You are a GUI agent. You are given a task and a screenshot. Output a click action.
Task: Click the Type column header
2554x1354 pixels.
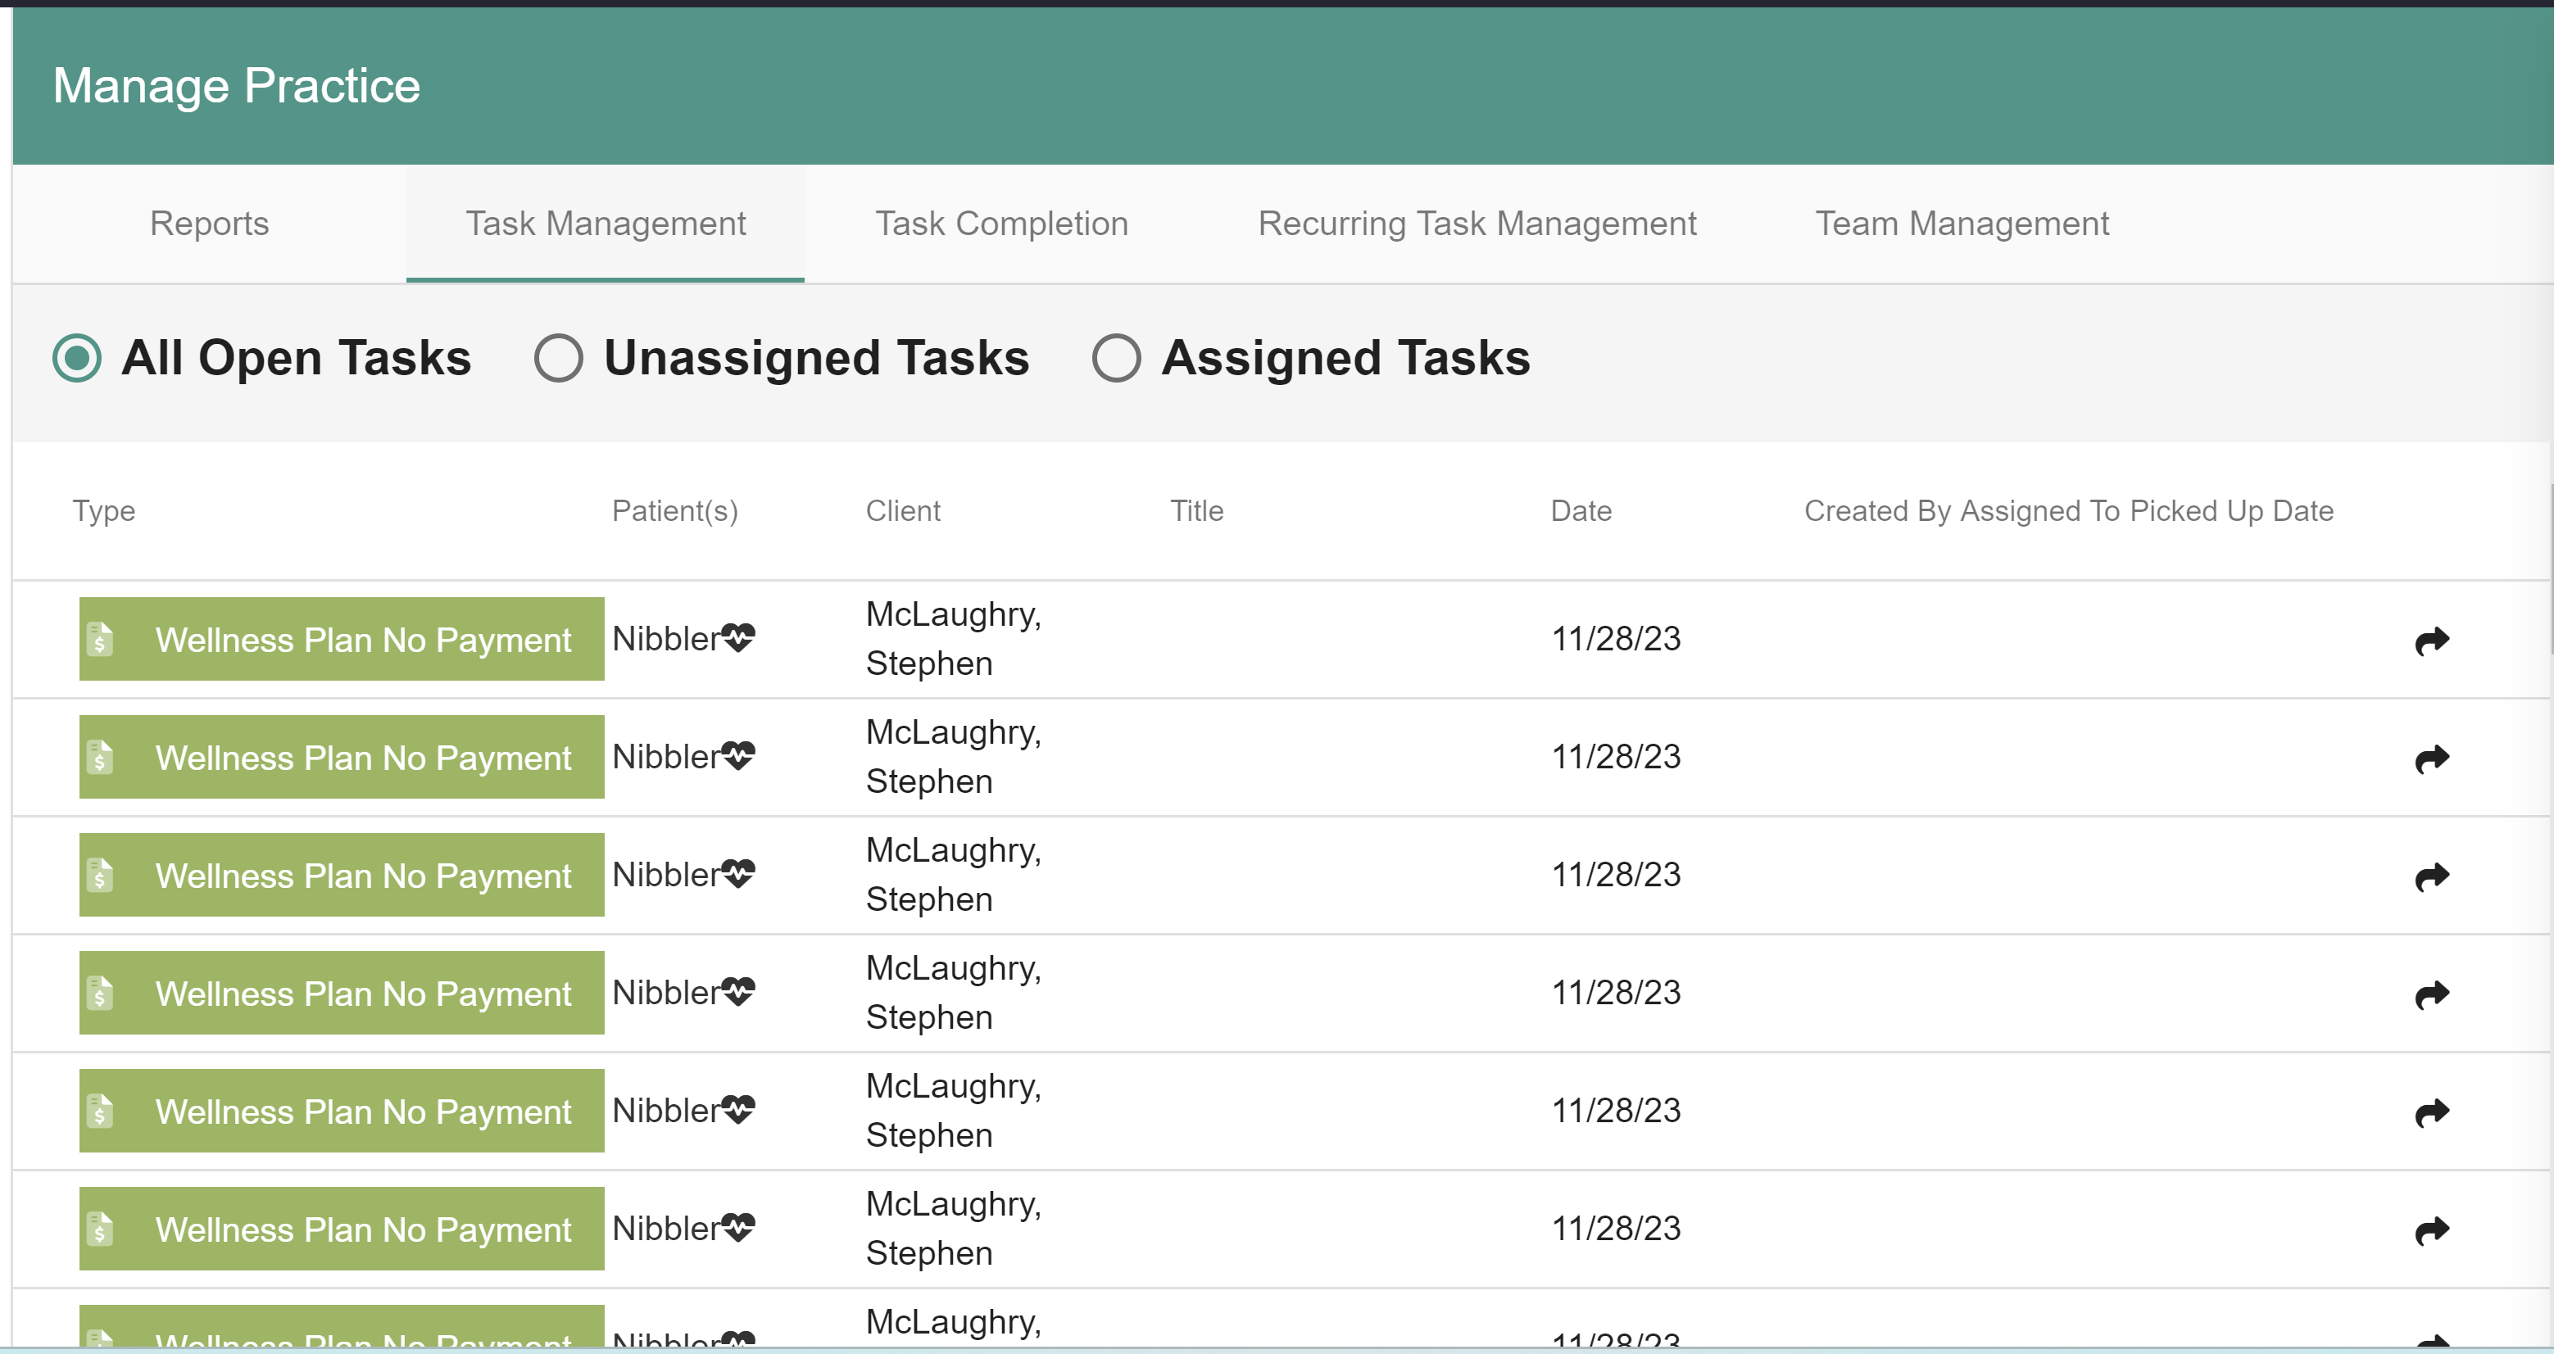[x=103, y=511]
